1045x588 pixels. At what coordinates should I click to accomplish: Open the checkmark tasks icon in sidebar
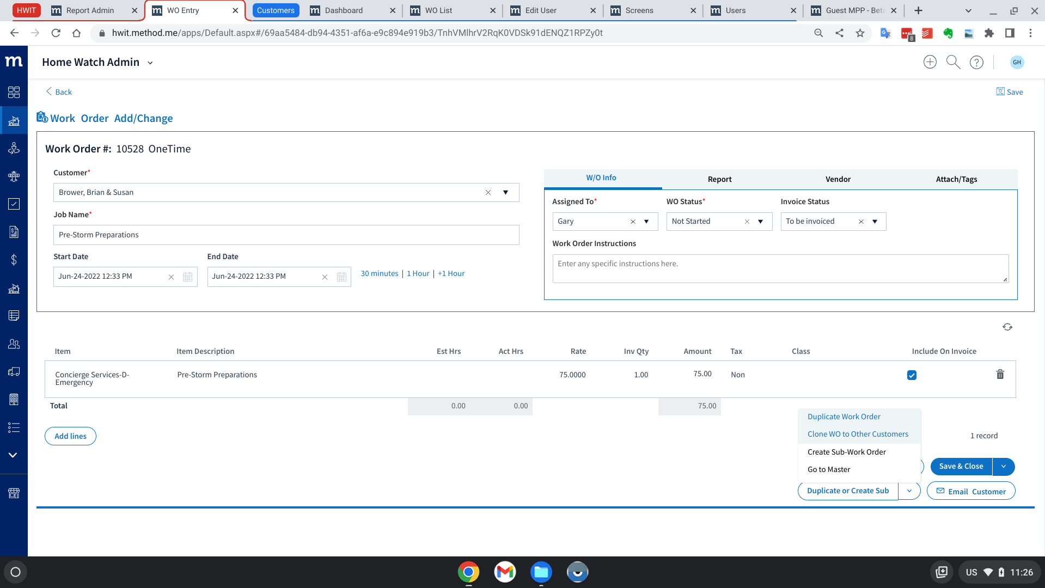point(14,204)
